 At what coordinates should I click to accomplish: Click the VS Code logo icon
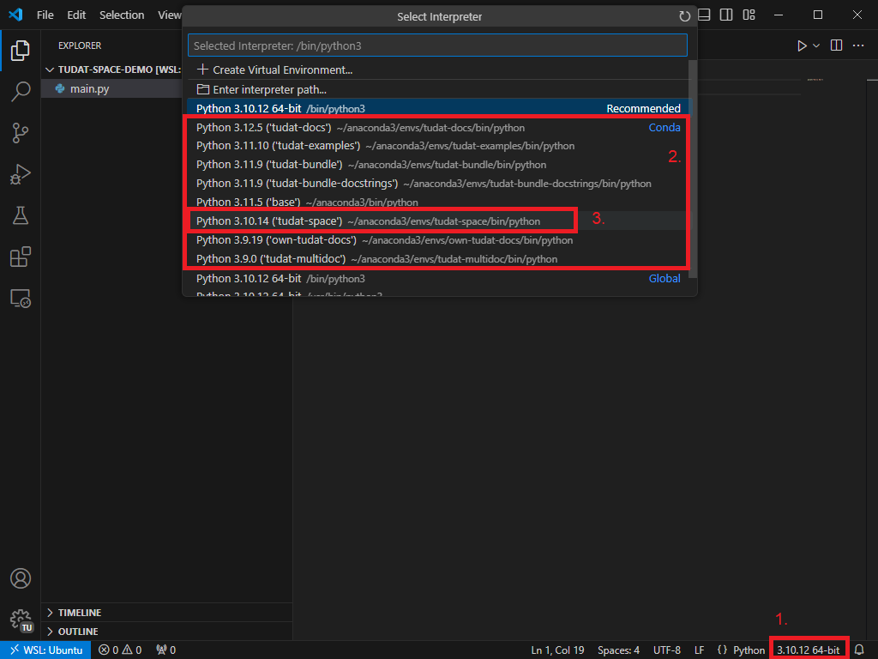[15, 15]
